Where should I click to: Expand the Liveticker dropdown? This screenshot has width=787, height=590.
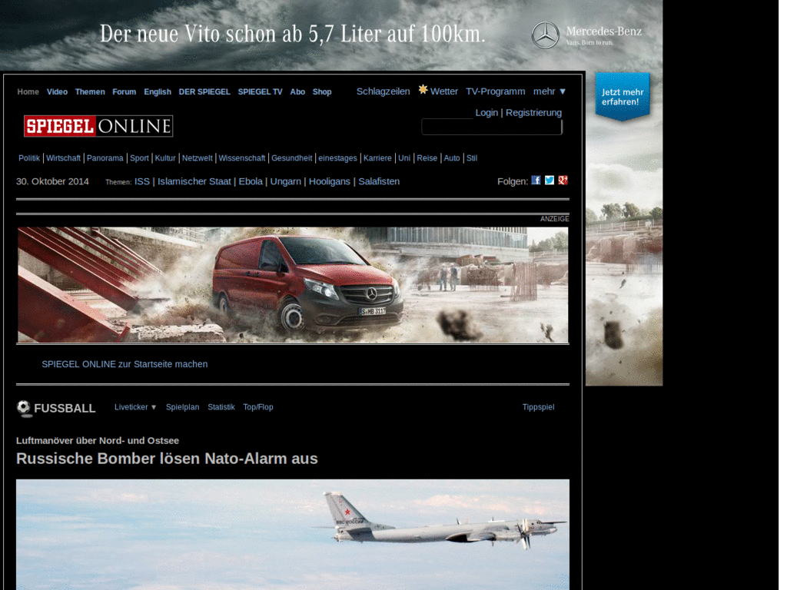pyautogui.click(x=135, y=407)
